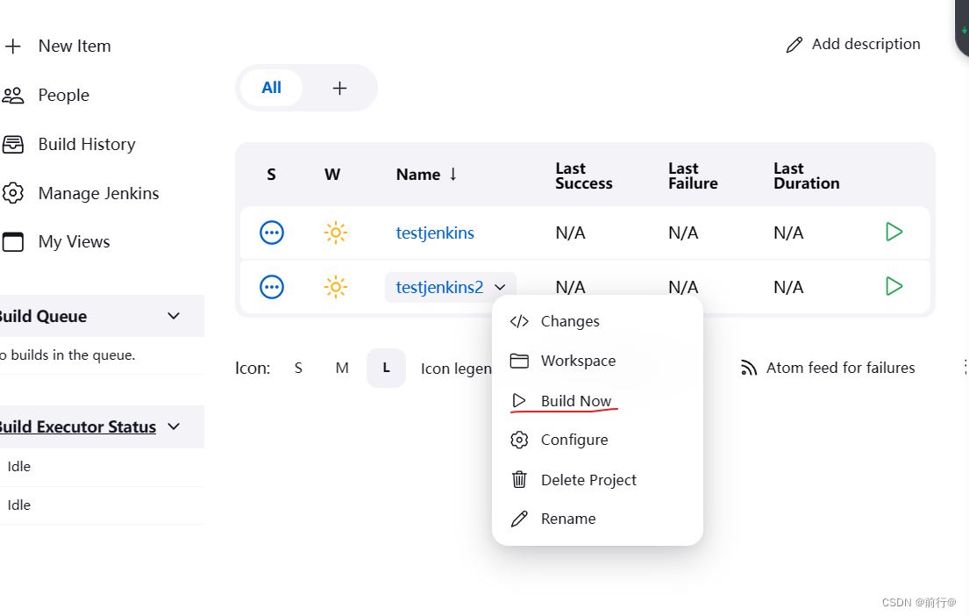
Task: Click status icon for testjenkins2 row
Action: [272, 287]
